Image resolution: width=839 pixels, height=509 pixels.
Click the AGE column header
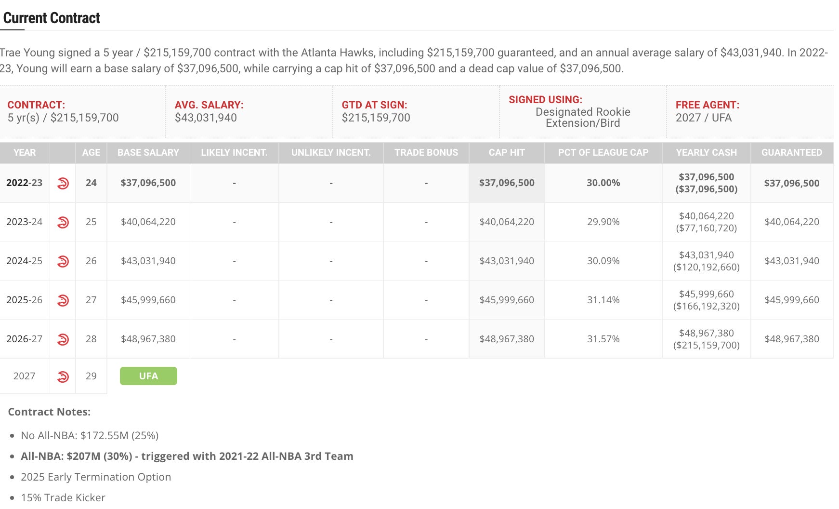tap(91, 153)
